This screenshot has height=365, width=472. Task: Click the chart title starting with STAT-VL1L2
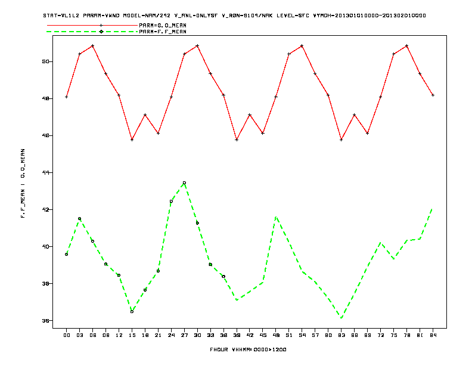pyautogui.click(x=234, y=16)
